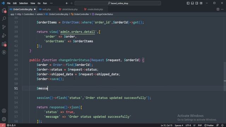Select the app breadcrumb segment
The height and width of the screenshot is (127, 226).
(x=12, y=14)
